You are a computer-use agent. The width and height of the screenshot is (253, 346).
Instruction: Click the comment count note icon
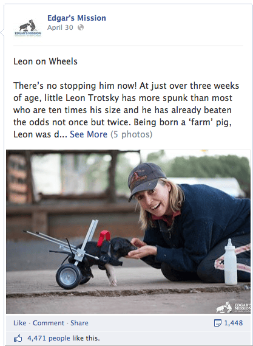point(218,323)
